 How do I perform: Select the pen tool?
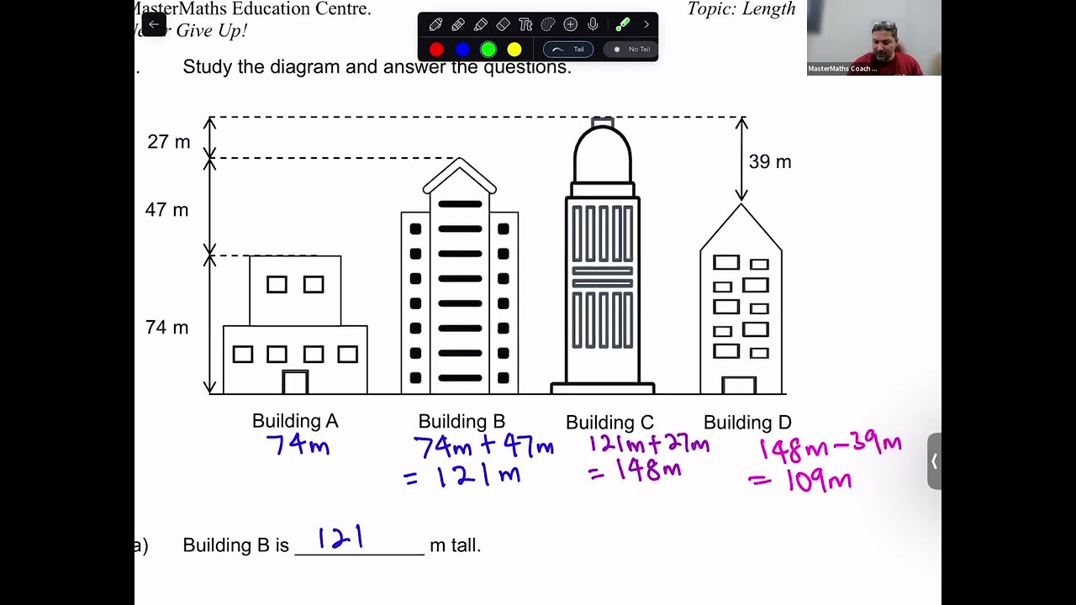pyautogui.click(x=435, y=24)
